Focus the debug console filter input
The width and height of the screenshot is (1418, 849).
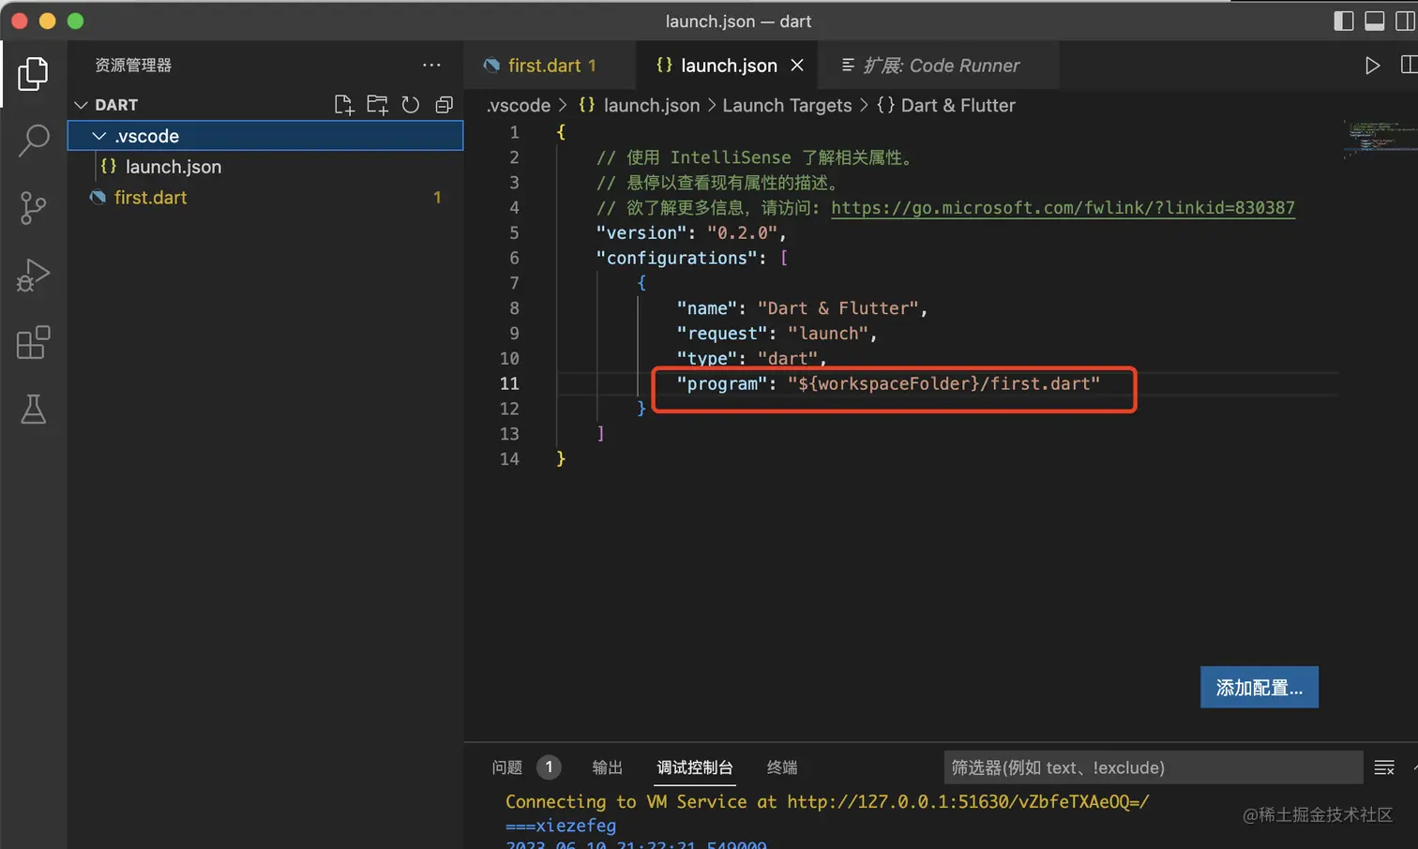[x=1154, y=767]
